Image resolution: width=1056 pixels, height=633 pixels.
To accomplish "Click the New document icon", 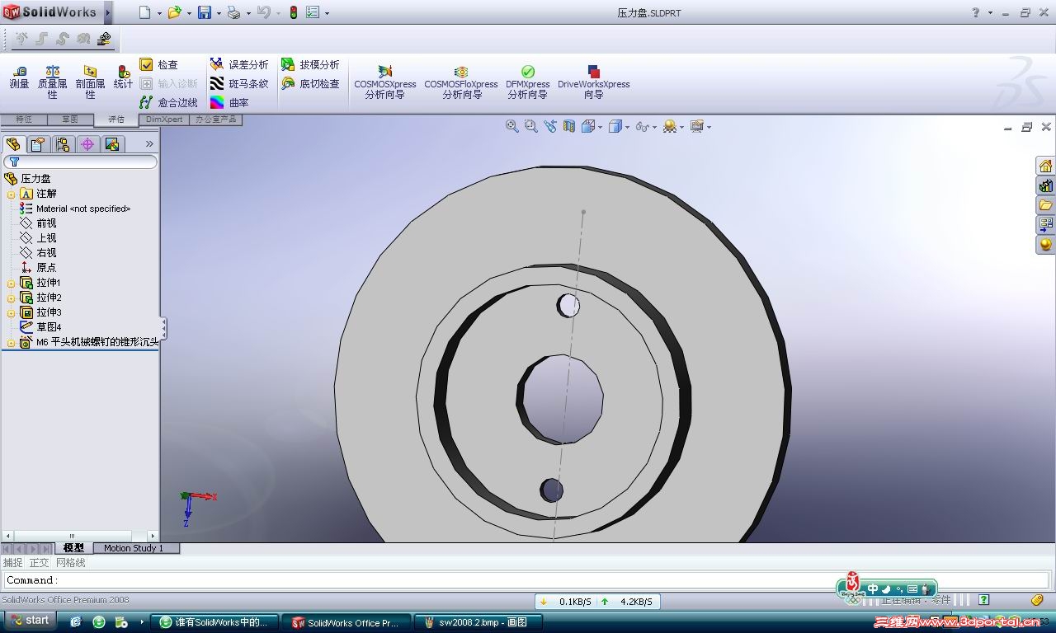I will (x=145, y=12).
